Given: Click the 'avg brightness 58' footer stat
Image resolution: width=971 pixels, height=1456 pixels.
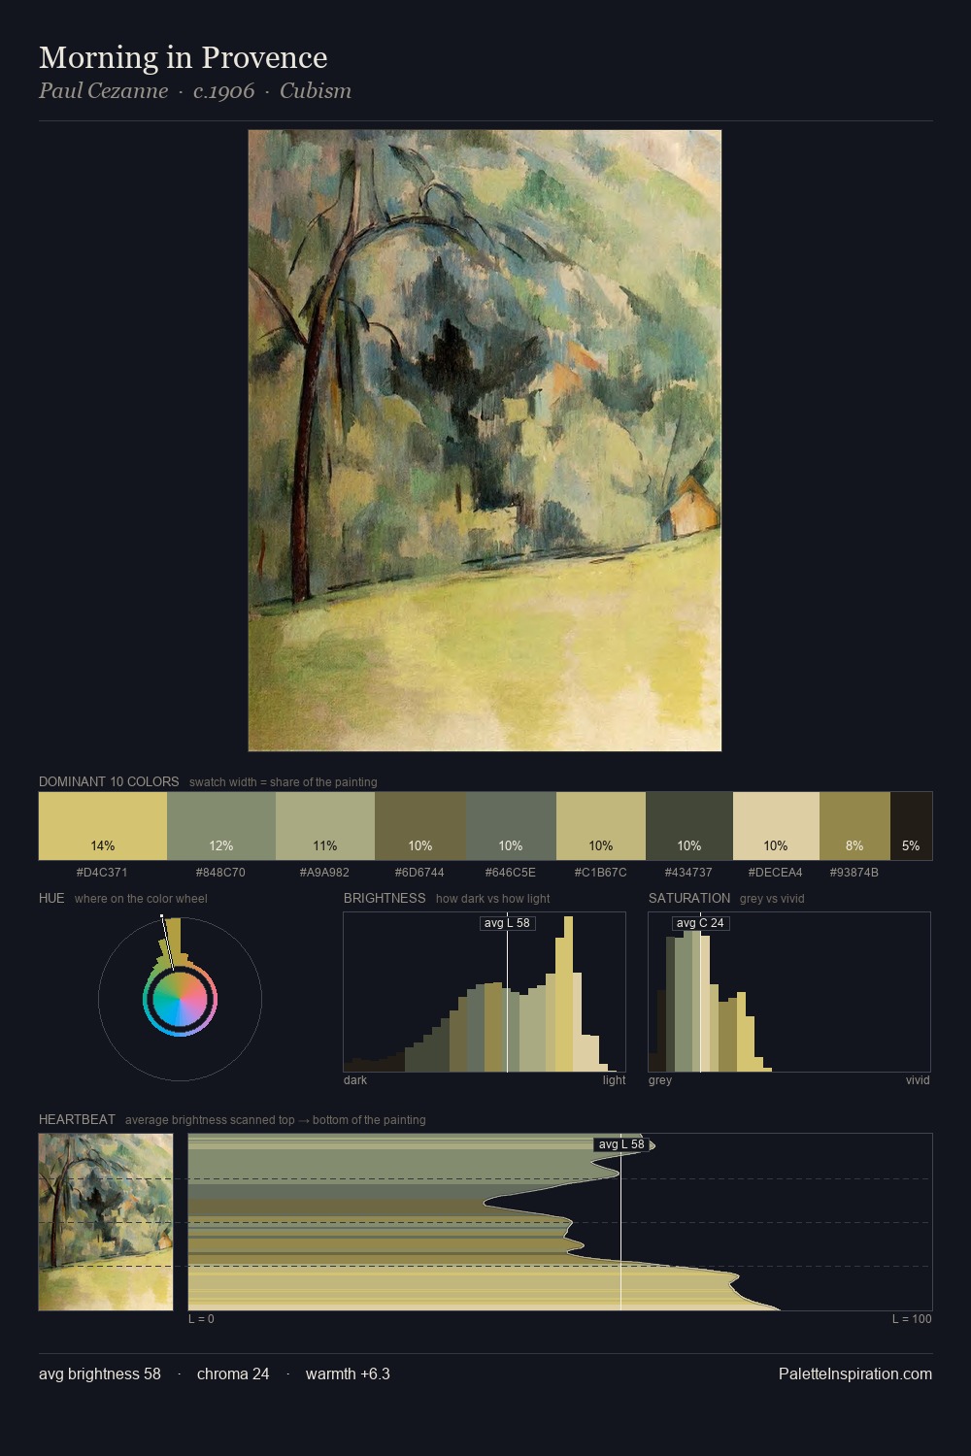Looking at the screenshot, I should (100, 1373).
